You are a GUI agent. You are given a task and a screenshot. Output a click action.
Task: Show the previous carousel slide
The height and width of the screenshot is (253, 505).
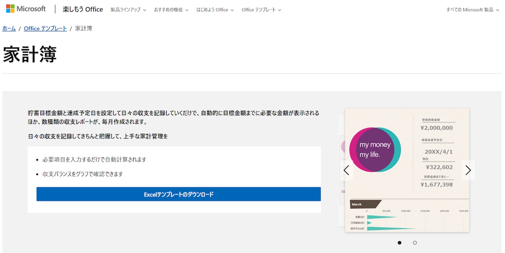(x=346, y=170)
